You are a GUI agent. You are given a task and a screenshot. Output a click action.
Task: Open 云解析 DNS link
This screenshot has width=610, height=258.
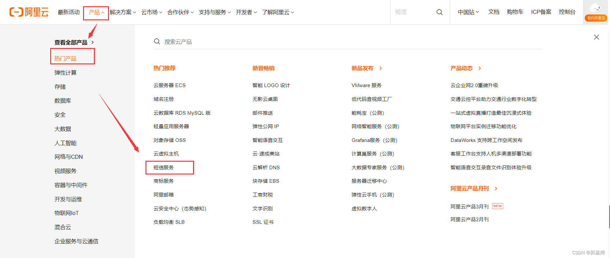click(x=266, y=167)
